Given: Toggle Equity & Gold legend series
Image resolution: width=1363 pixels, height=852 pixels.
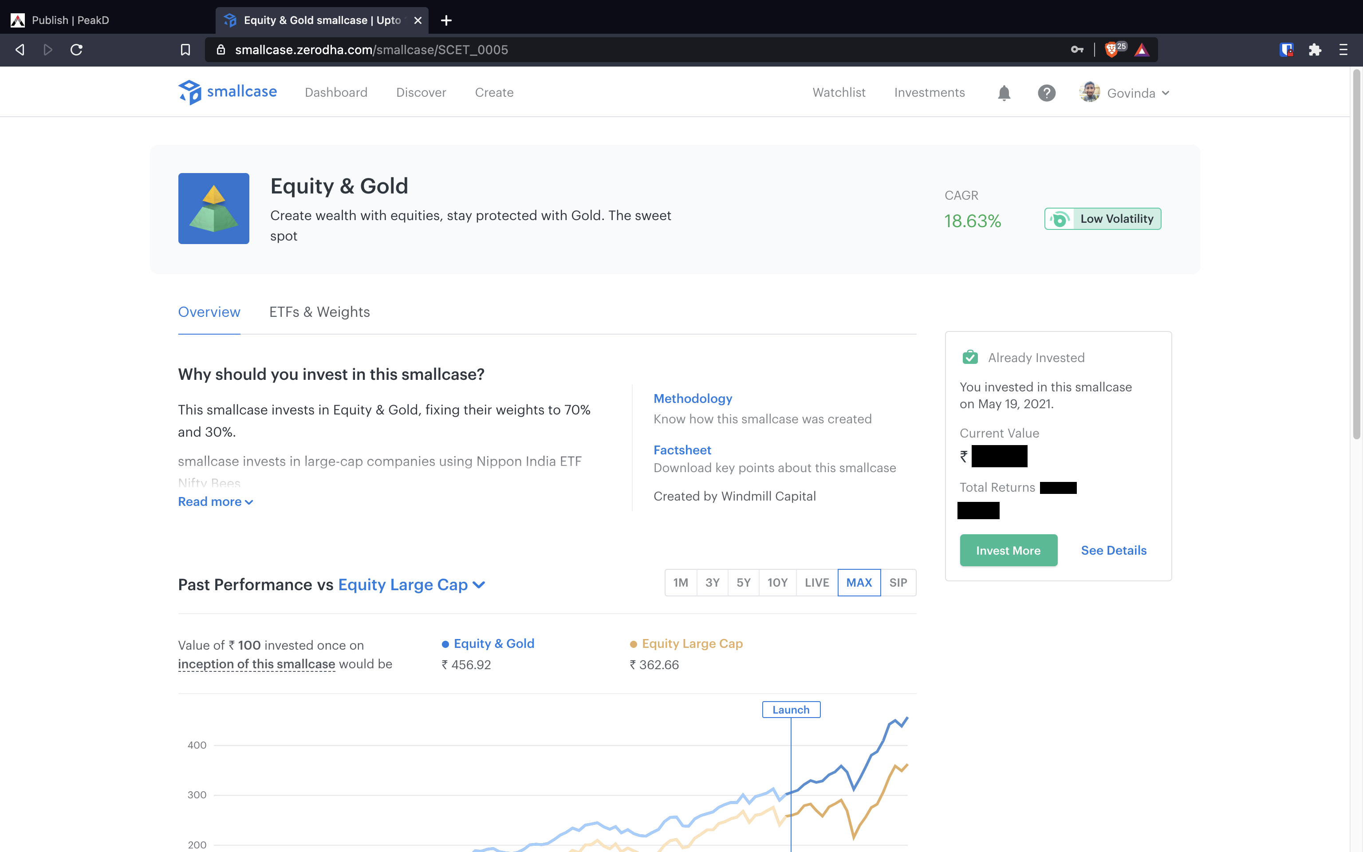Looking at the screenshot, I should click(x=488, y=643).
